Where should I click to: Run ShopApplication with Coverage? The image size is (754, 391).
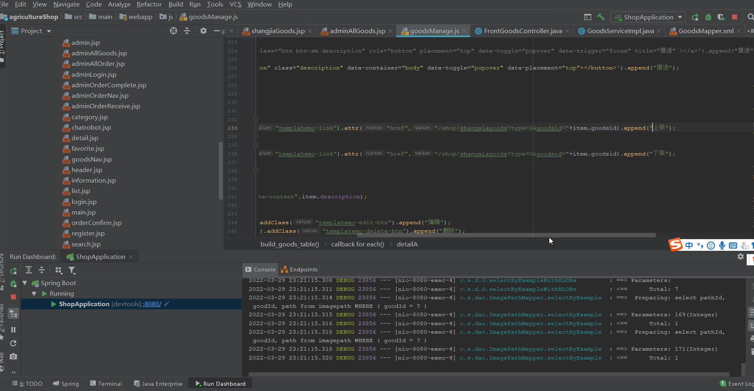point(721,17)
